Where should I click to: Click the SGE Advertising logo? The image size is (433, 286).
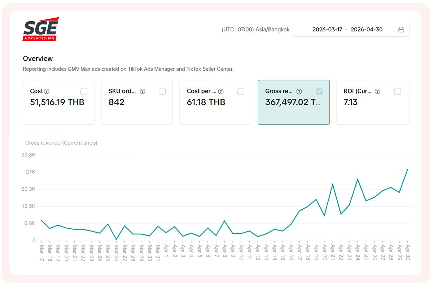[x=41, y=29]
